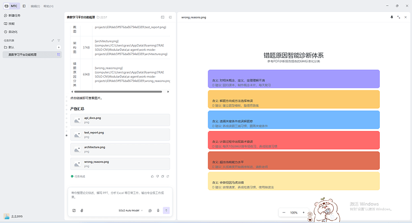Click the first icon below the input
Screen dimensions: 412x223
coord(74,210)
